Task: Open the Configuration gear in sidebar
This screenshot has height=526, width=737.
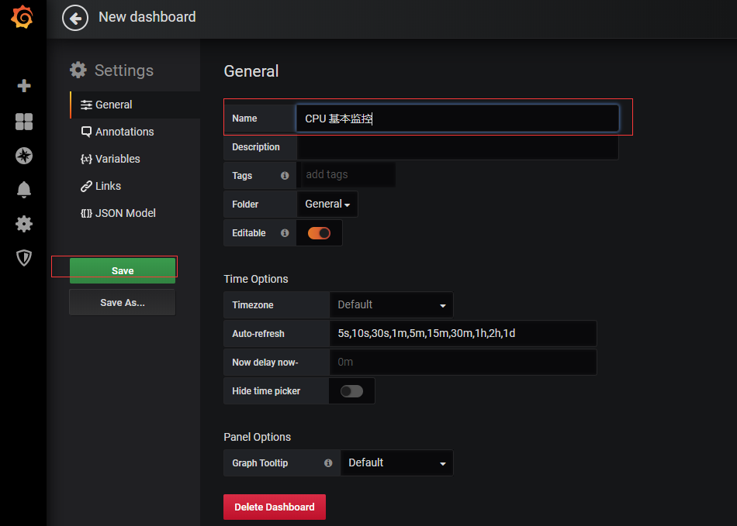Action: [x=24, y=224]
